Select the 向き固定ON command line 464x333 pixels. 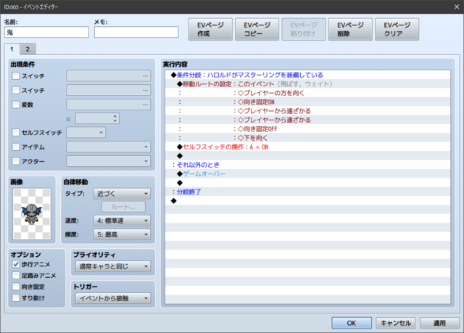point(307,102)
